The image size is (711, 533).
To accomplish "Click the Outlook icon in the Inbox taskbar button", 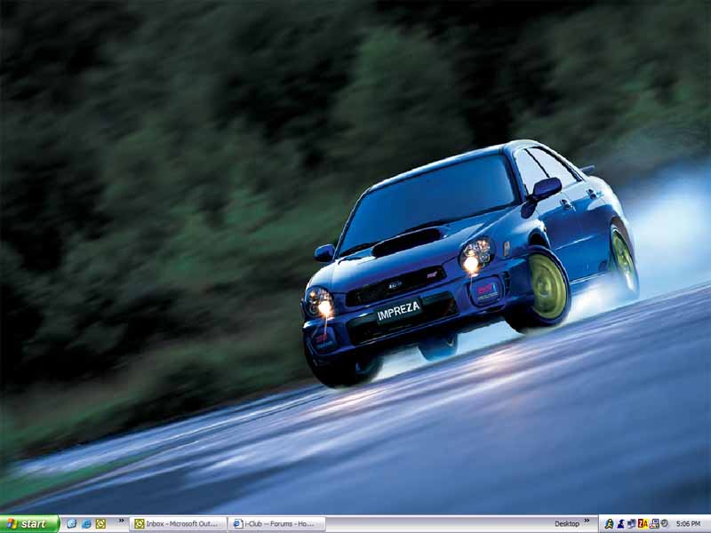I will tap(140, 524).
